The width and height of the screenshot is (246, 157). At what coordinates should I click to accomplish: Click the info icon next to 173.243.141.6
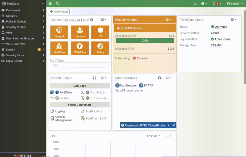[x=92, y=20]
